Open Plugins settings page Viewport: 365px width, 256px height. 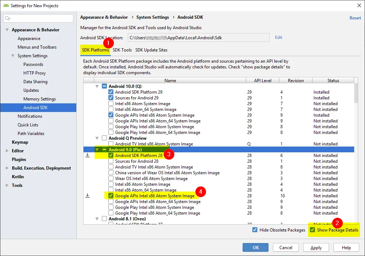coord(19,160)
